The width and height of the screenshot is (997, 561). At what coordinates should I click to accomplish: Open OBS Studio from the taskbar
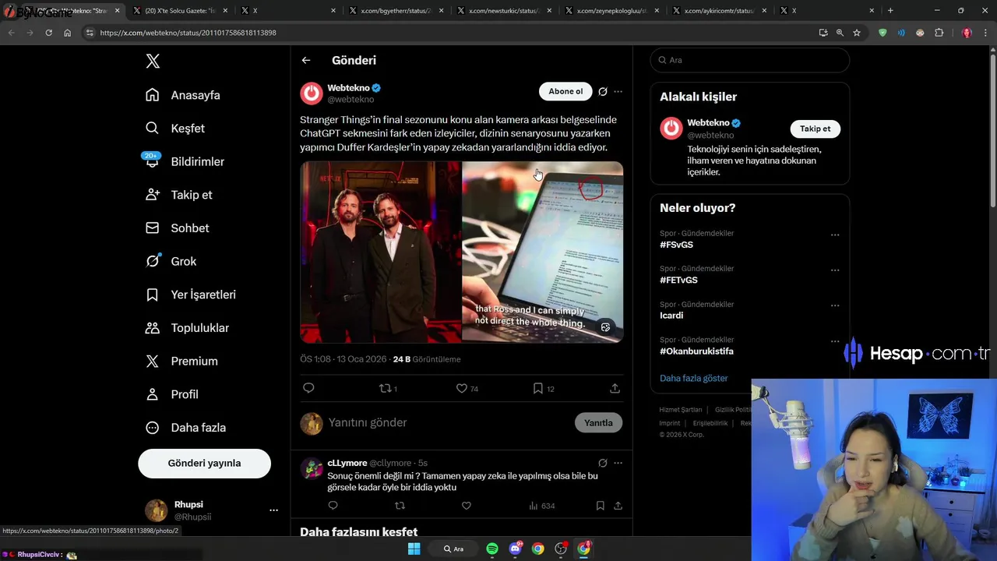[x=561, y=549]
